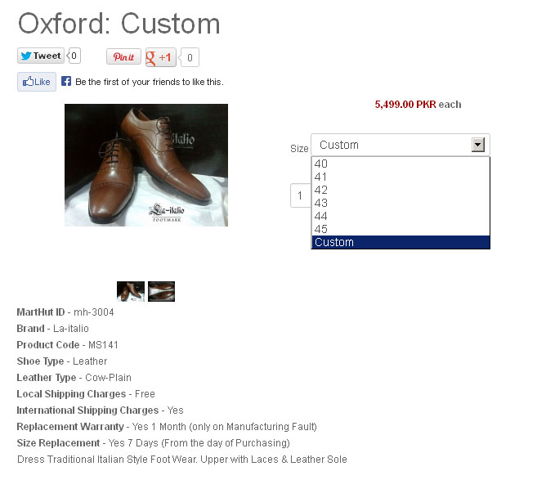Select size 40 from the list

[x=401, y=164]
